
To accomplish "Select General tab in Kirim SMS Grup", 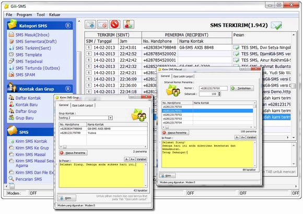I will [64, 105].
